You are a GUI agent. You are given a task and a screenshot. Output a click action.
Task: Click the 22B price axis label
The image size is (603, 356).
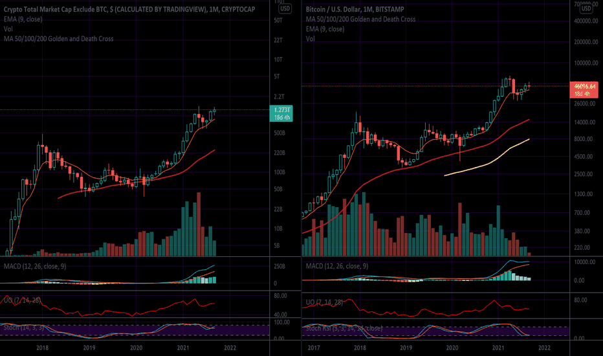pos(278,209)
